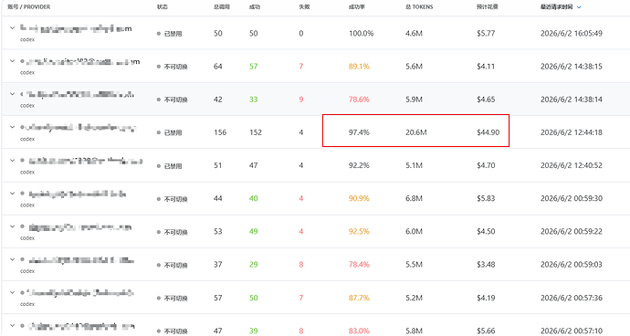
Task: Click the 2026/6/2 00:57:36 timestamp
Action: [572, 298]
